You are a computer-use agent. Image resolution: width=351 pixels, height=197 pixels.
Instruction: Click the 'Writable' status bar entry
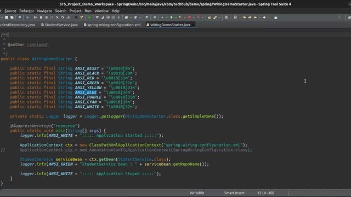(197, 193)
